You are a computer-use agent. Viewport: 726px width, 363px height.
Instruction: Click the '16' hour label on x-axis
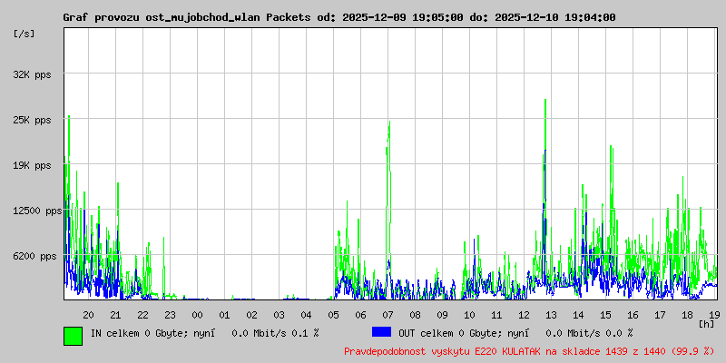click(633, 315)
